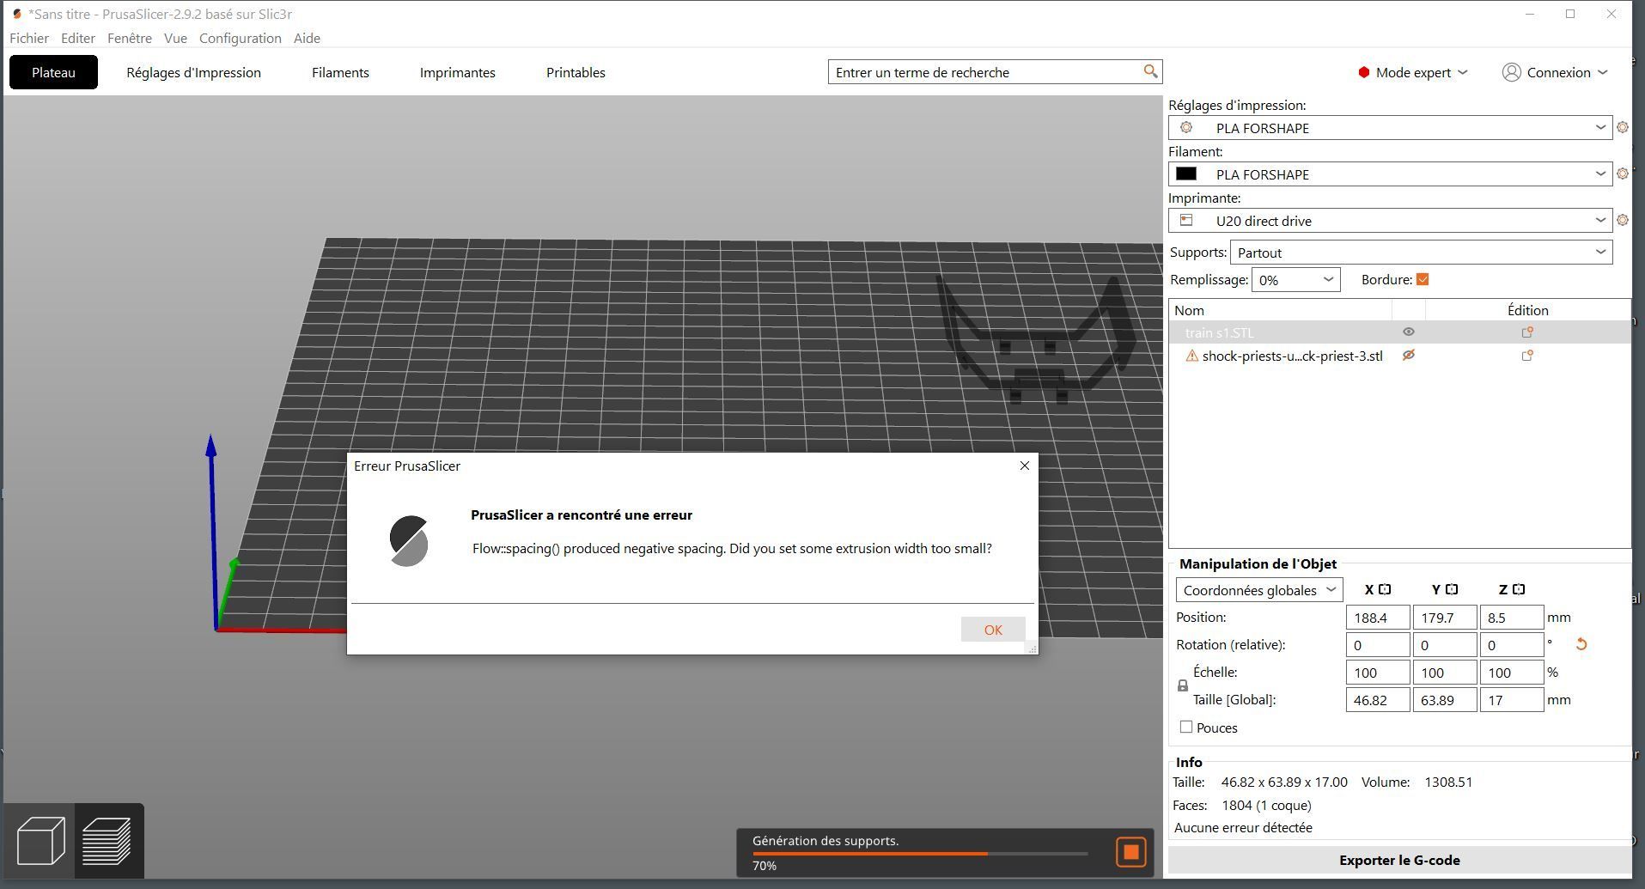Click the black filament color swatch

point(1186,174)
